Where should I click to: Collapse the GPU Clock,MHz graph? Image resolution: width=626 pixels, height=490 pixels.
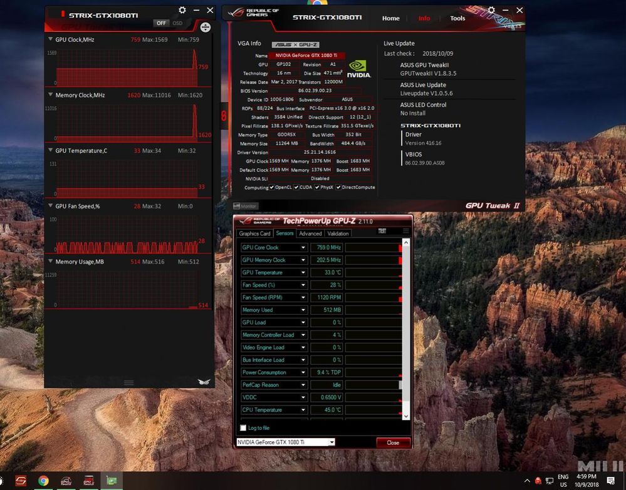[50, 39]
